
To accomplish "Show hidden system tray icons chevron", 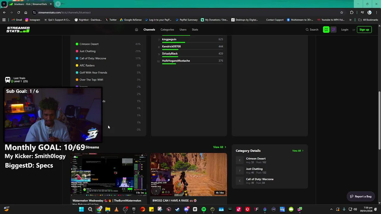I will point(331,209).
